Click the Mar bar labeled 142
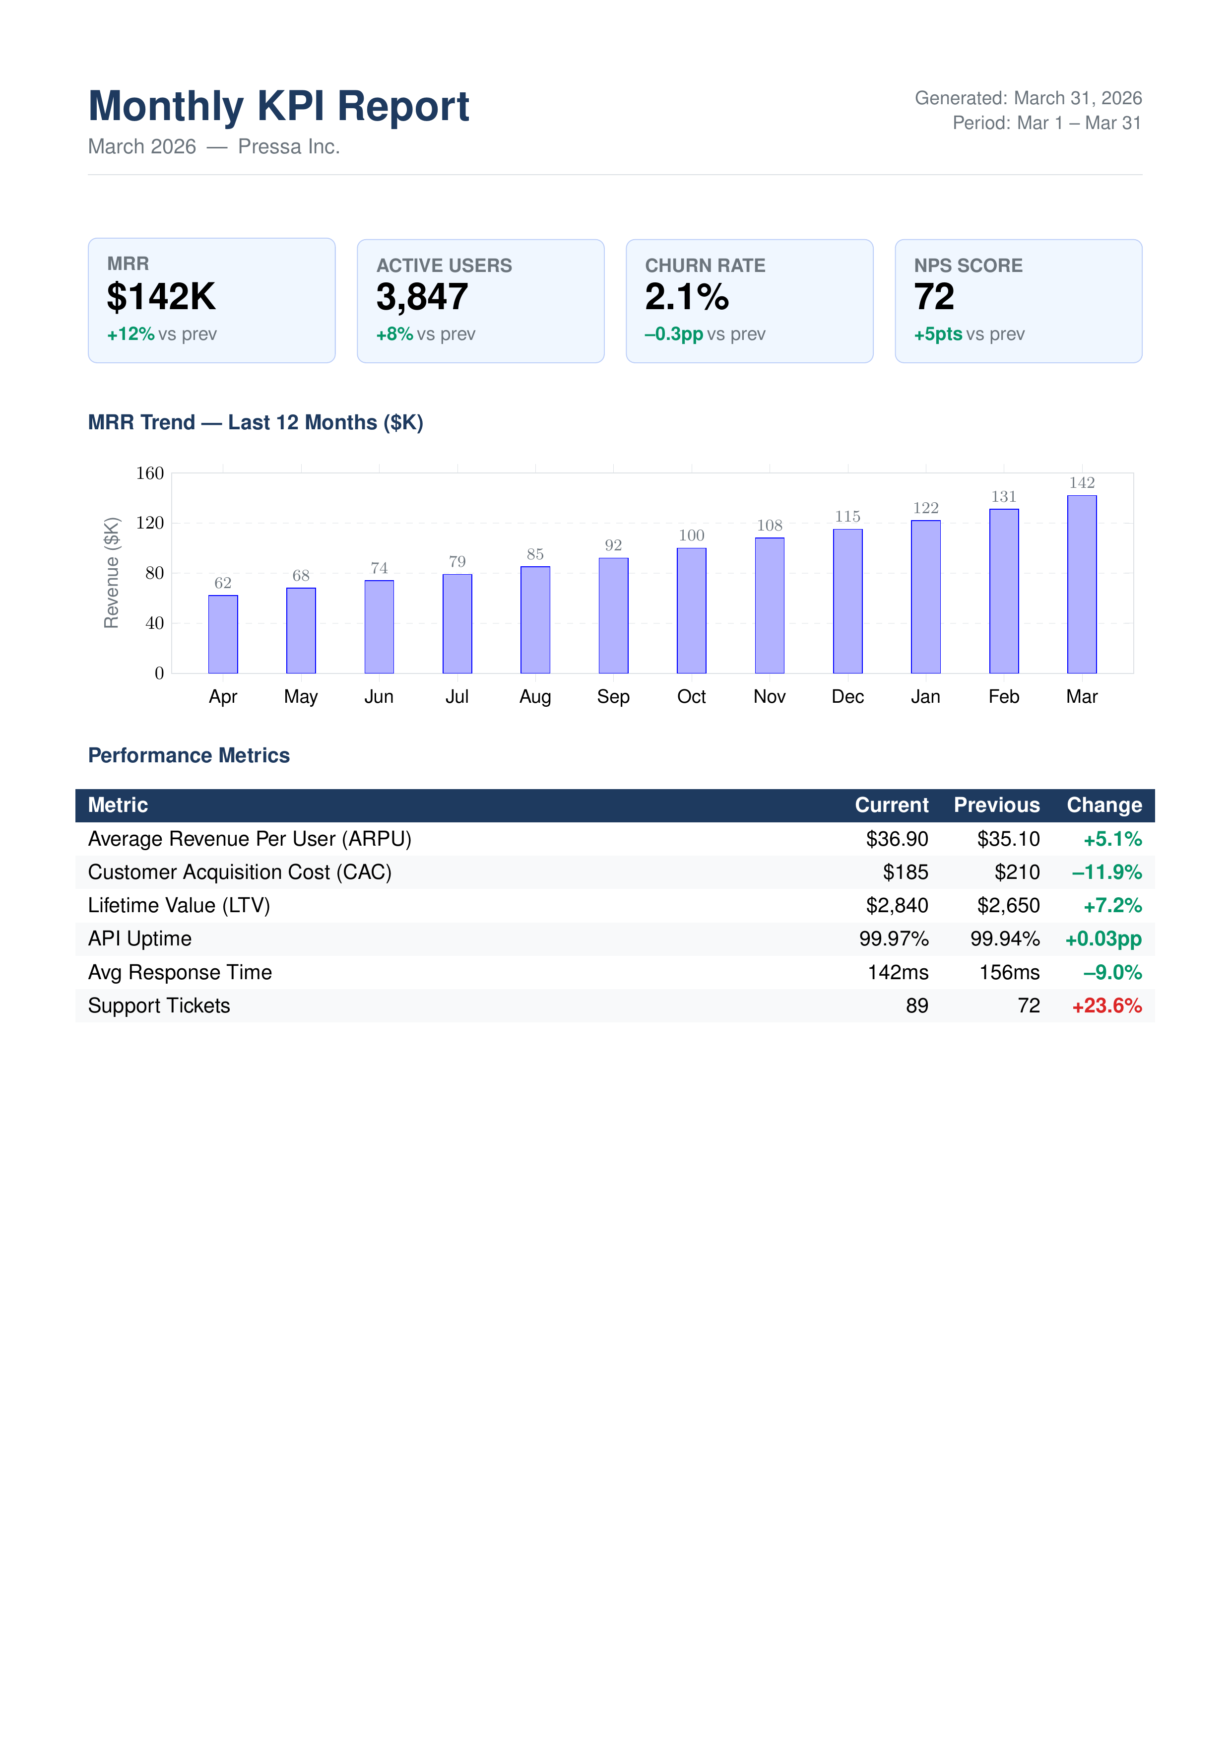Image resolution: width=1231 pixels, height=1741 pixels. click(x=1082, y=584)
